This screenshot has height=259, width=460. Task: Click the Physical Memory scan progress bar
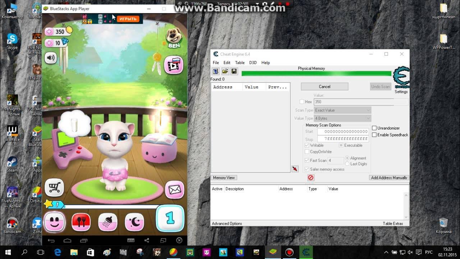point(316,73)
